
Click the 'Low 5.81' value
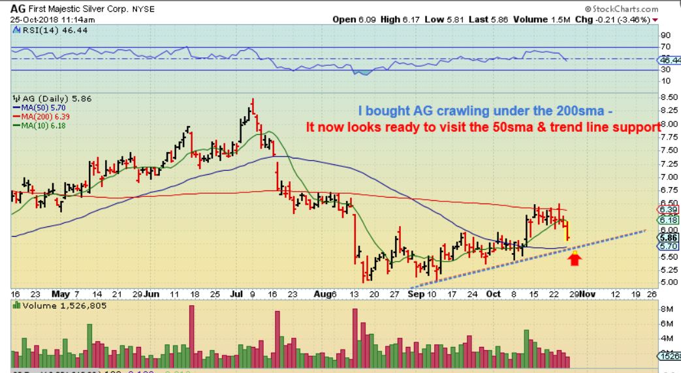pyautogui.click(x=444, y=20)
